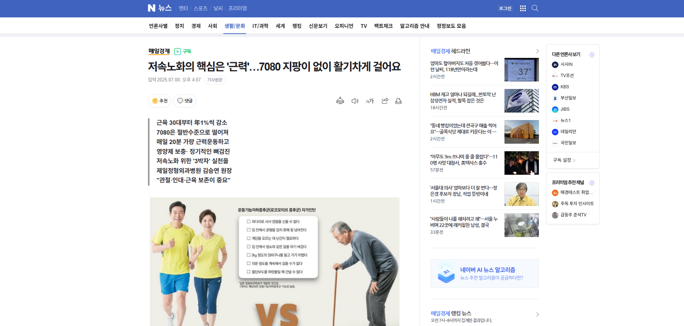
Task: Click the search magnifier icon
Action: [x=535, y=8]
